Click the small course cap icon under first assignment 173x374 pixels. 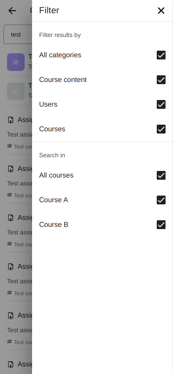tap(10, 146)
